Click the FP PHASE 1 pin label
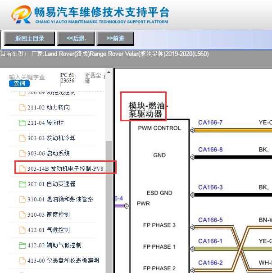This screenshot has height=273, width=272. click(159, 247)
